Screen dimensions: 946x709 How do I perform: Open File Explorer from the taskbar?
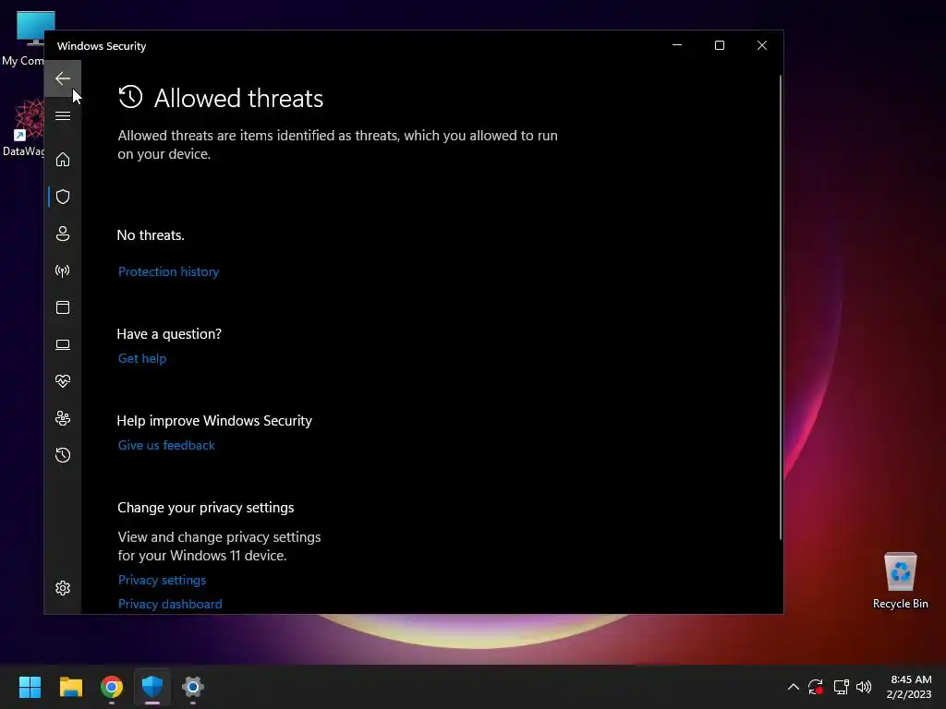[x=71, y=687]
